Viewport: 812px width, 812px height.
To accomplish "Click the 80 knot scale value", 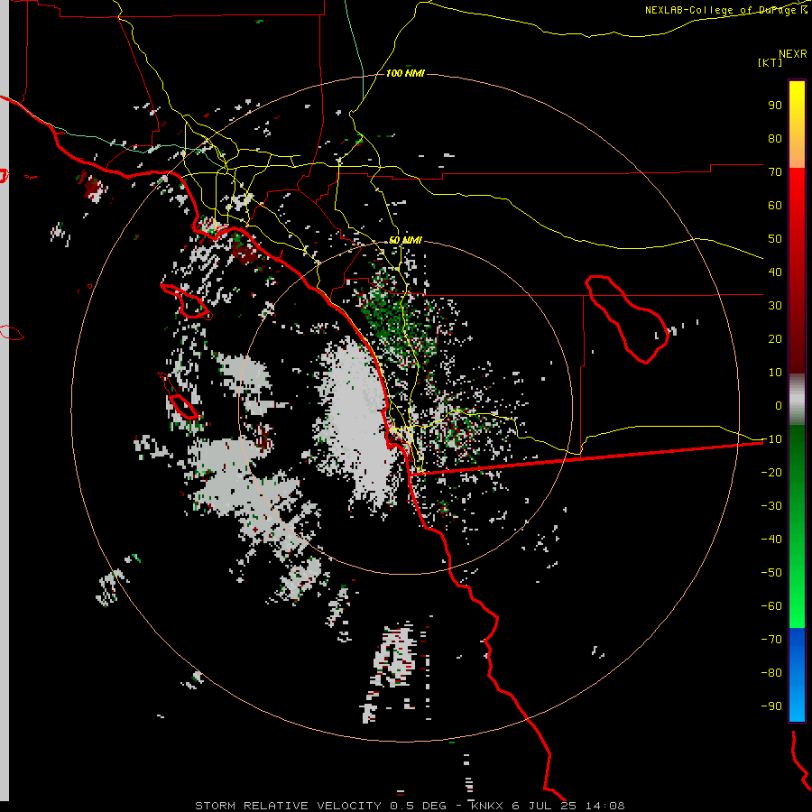I will click(775, 139).
